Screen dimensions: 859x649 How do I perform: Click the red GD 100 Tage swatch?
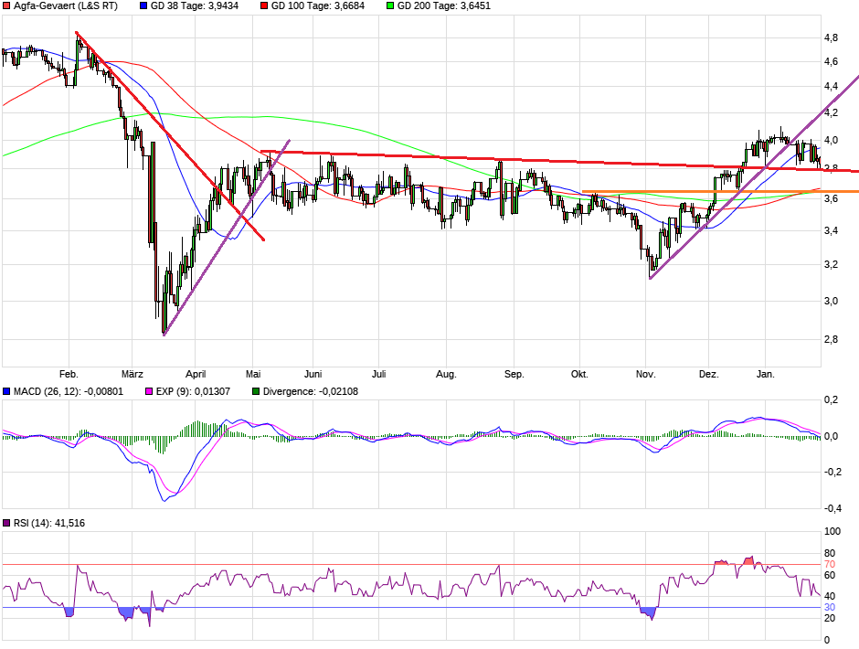click(x=261, y=5)
